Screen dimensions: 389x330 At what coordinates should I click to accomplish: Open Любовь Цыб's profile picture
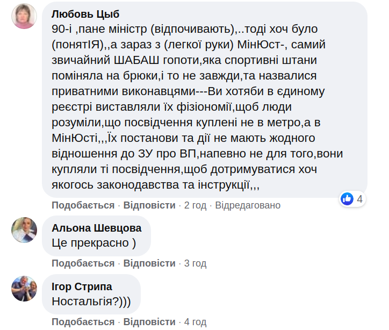click(x=24, y=16)
